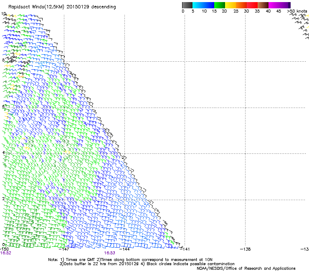Click the latitude label '2'
309x271 pixels.
[3, 198]
